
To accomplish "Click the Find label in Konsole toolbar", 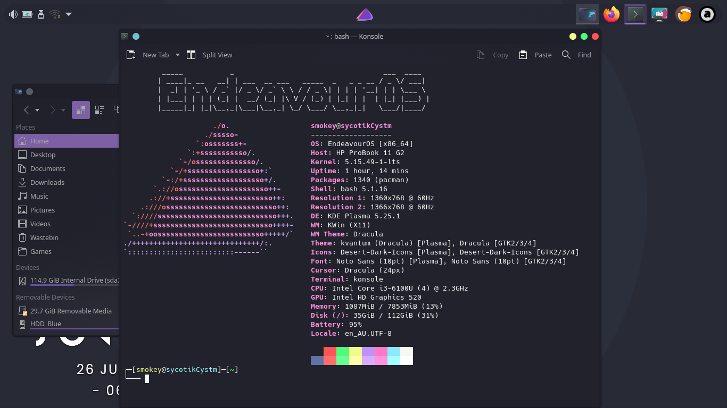I will pyautogui.click(x=584, y=55).
